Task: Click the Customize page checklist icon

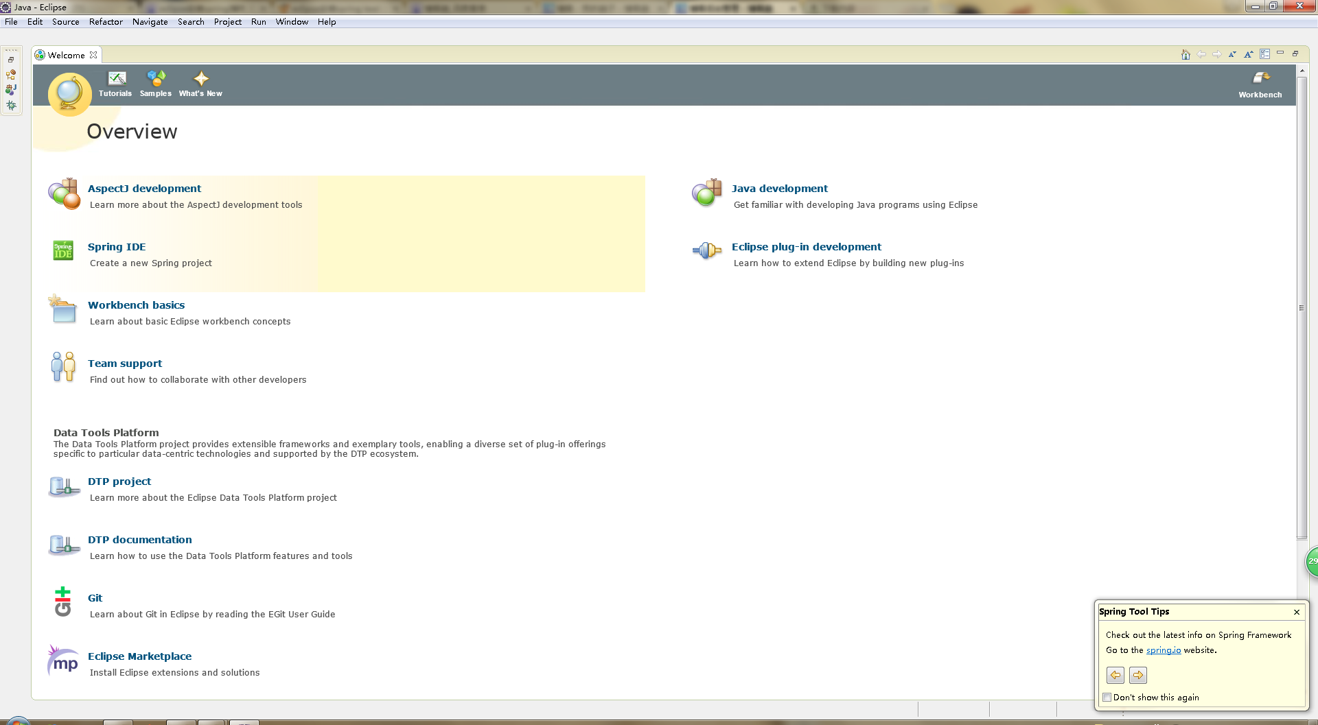Action: click(1264, 54)
